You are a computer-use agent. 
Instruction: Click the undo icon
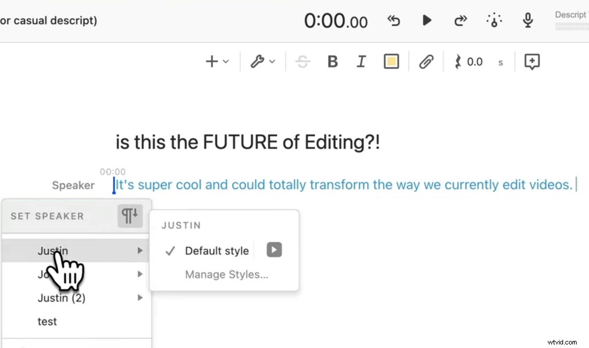click(393, 20)
